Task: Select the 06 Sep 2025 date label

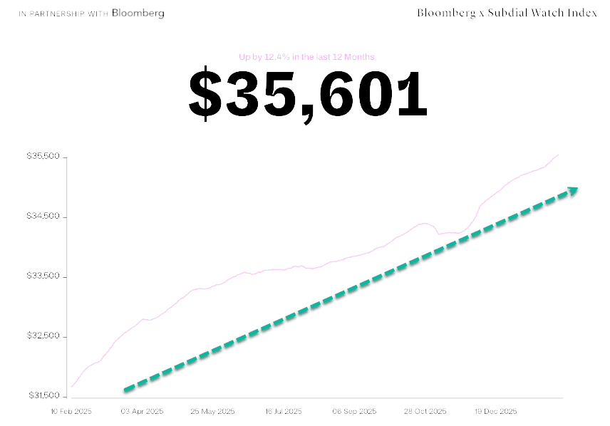Action: tap(355, 412)
